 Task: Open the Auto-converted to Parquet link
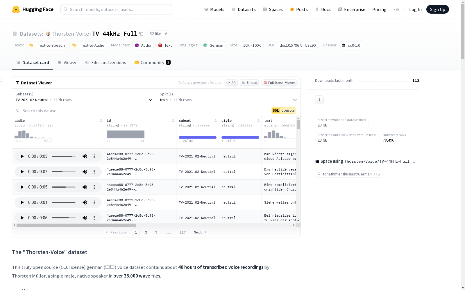pos(200,83)
